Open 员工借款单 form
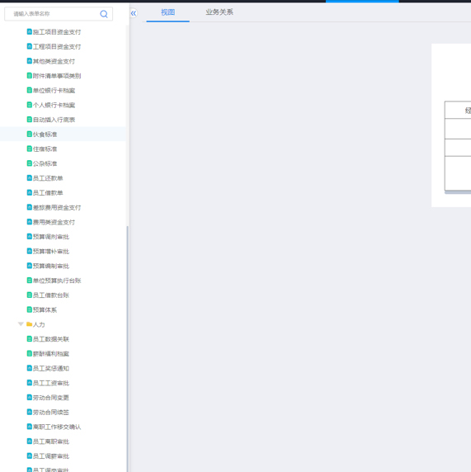The width and height of the screenshot is (471, 472). (48, 193)
